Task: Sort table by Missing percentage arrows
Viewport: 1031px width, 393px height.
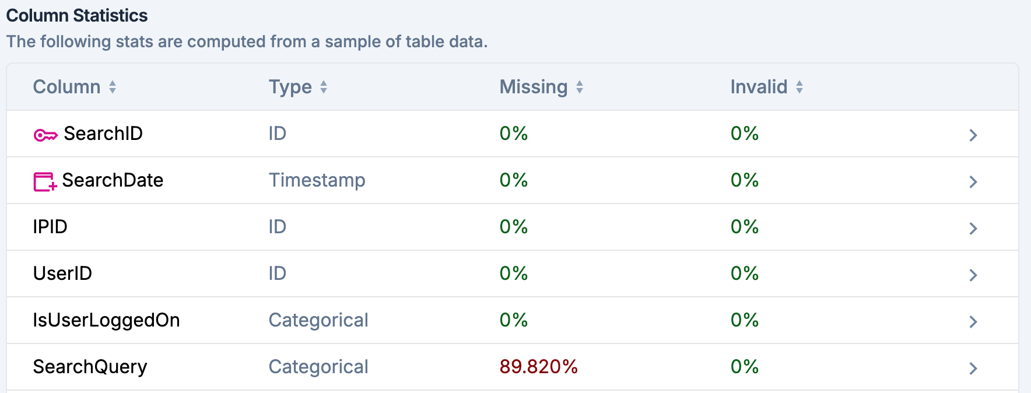Action: tap(580, 87)
